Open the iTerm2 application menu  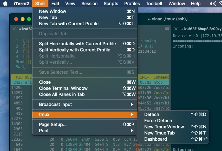[22, 4]
